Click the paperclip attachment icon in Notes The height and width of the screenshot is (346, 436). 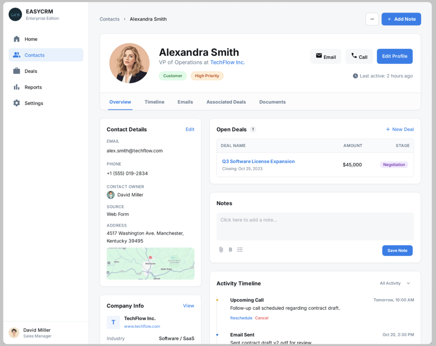(x=221, y=250)
